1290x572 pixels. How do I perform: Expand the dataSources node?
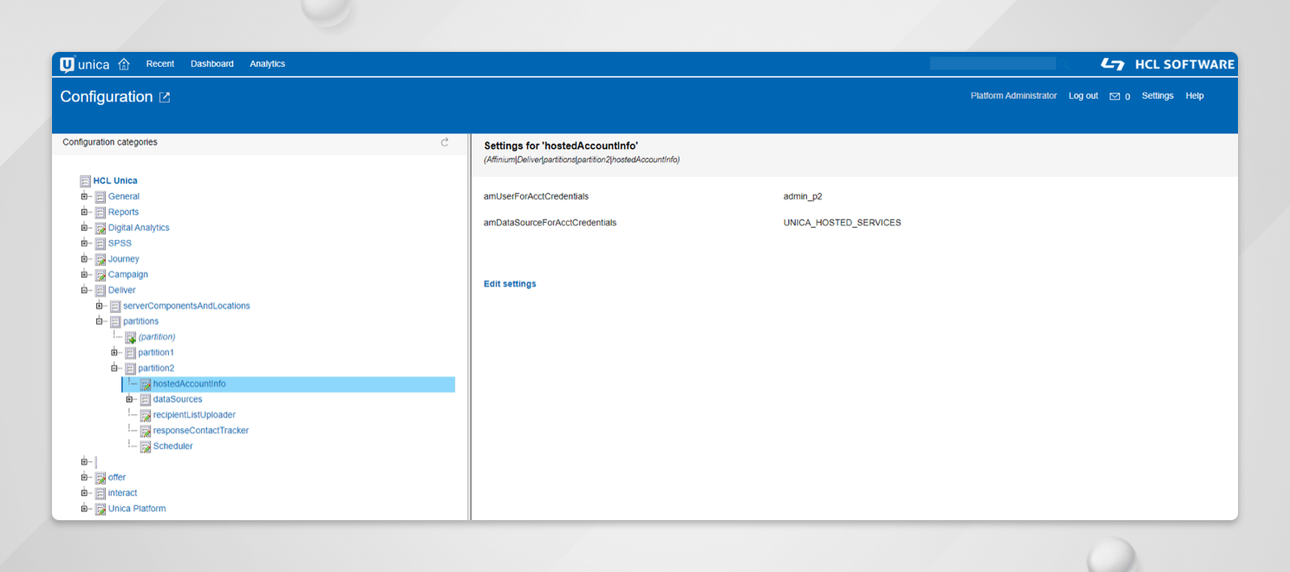tap(130, 400)
